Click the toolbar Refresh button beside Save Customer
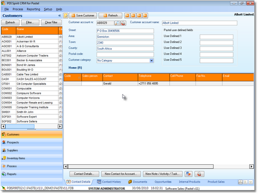Viewport: 258px width, 194px height. (111, 15)
